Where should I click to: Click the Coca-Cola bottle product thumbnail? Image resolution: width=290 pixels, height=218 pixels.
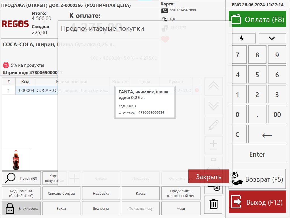click(16, 160)
